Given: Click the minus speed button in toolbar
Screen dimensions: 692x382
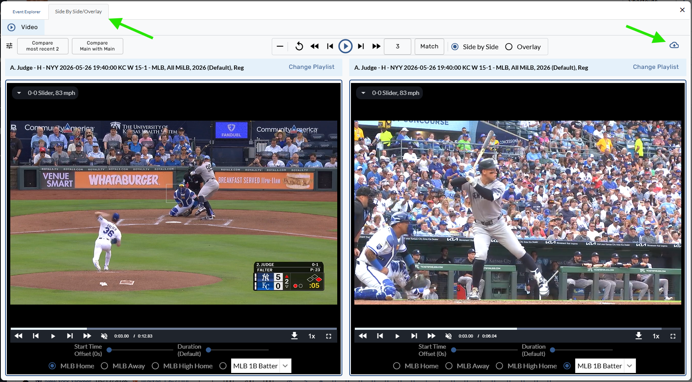Looking at the screenshot, I should (x=280, y=46).
